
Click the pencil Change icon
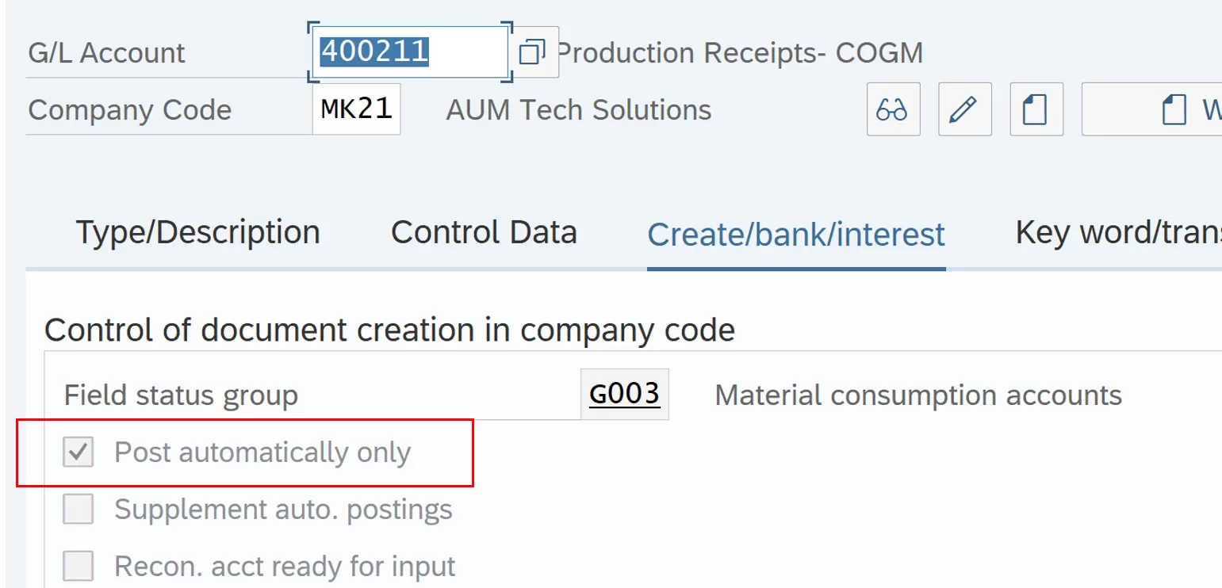[964, 109]
